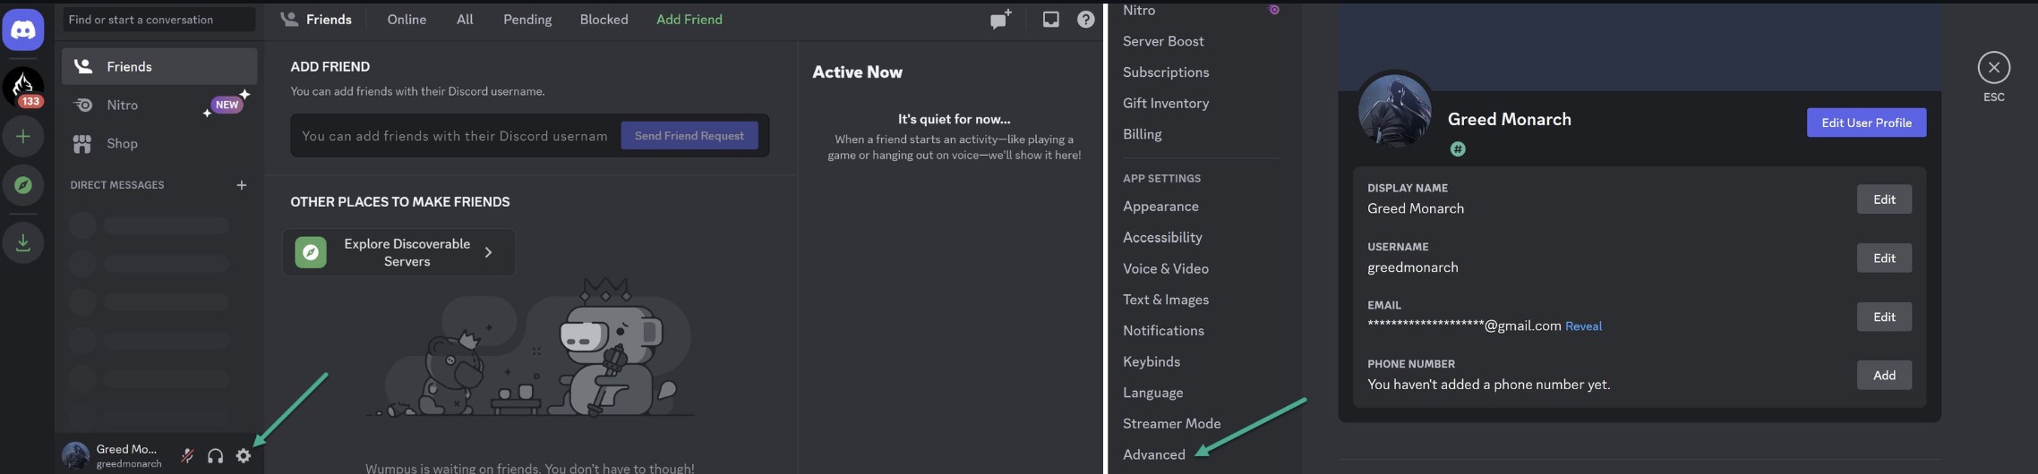
Task: Click the hashtag badge under Greed Monarch
Action: pos(1458,149)
